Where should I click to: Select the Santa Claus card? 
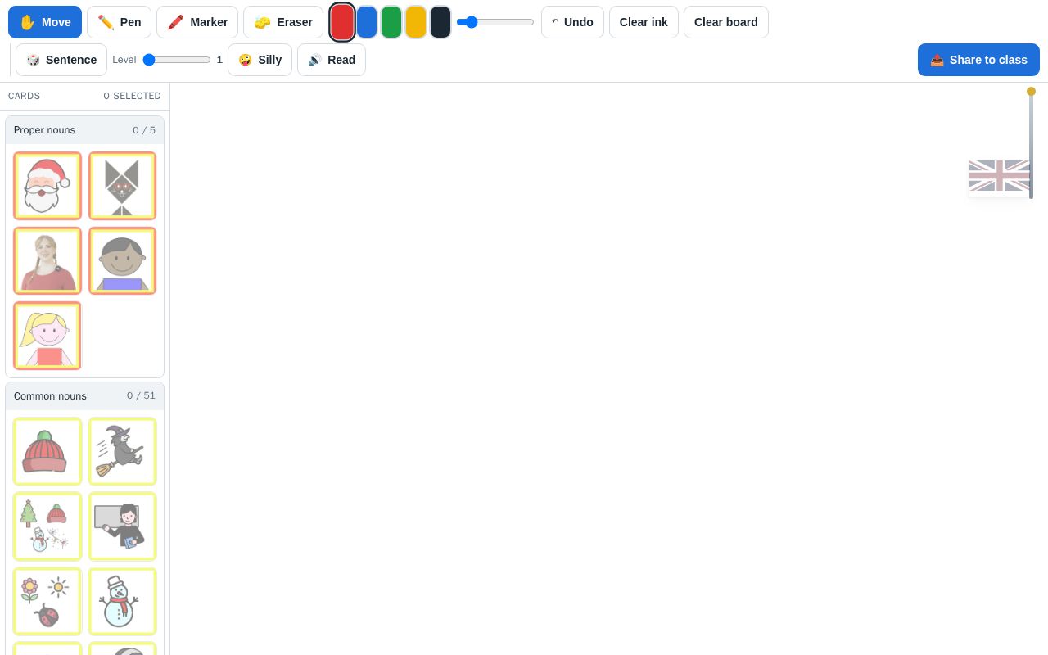47,186
